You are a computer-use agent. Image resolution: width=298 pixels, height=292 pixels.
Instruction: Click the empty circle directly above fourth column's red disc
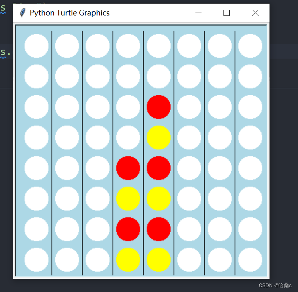[128, 137]
